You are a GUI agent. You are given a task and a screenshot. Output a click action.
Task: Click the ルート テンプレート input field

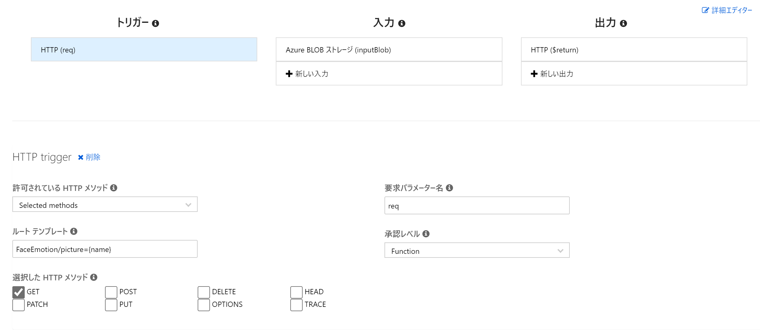(105, 249)
